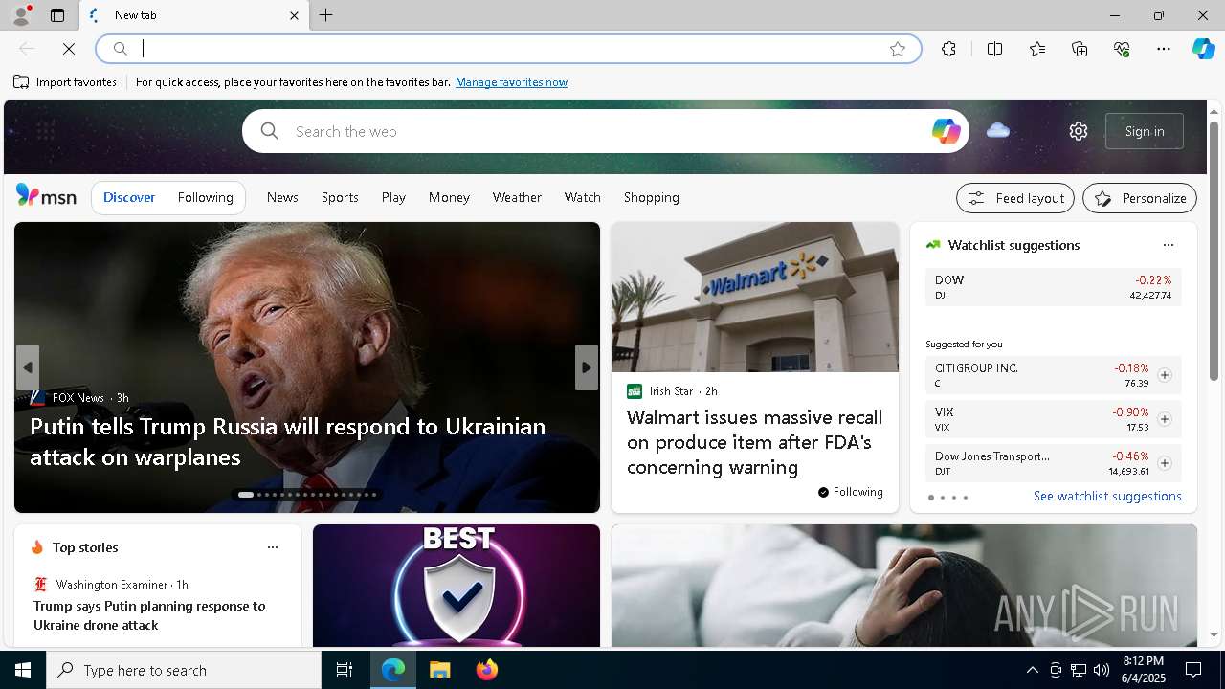Add CITIGROUP INC. to watchlist
The height and width of the screenshot is (689, 1225).
(1164, 375)
